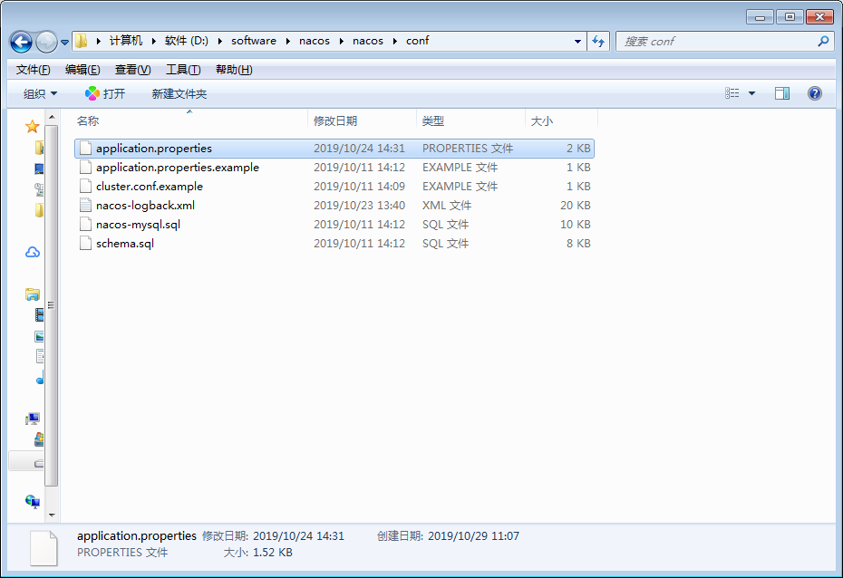Open the Music library icon in sidebar
This screenshot has height=578, width=843.
(40, 378)
